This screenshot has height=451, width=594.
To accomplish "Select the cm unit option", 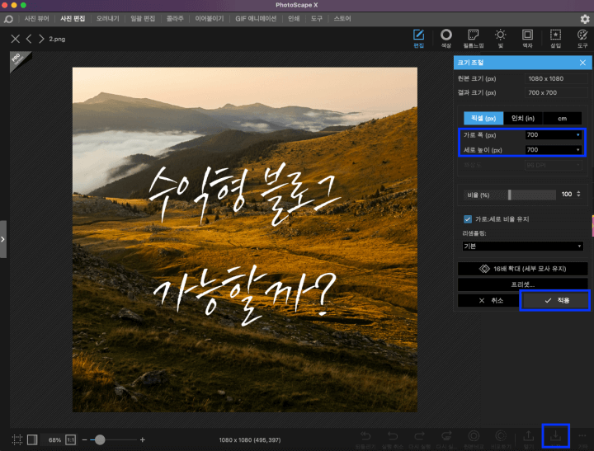I will 562,118.
